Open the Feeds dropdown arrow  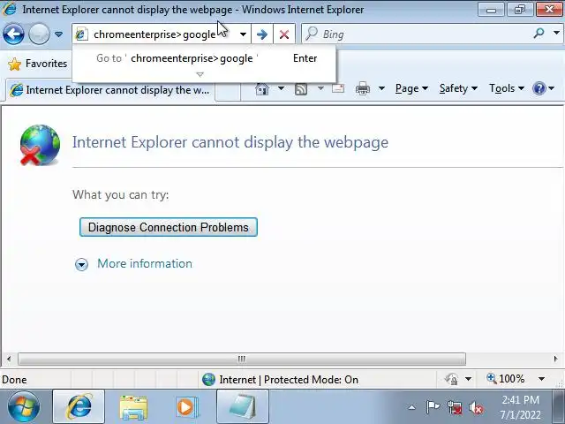[320, 88]
